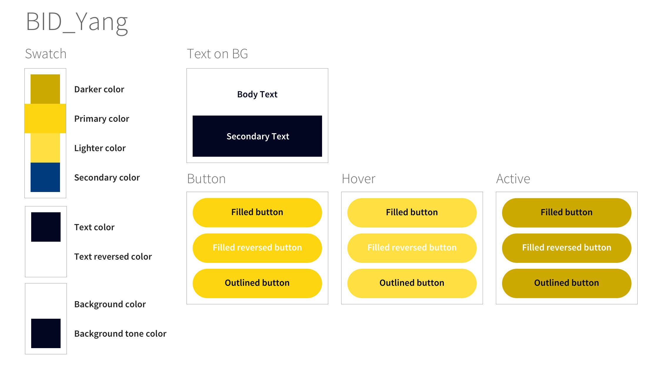Click Filled reversed button under Active
Screen dimensions: 655x374
[x=567, y=248]
